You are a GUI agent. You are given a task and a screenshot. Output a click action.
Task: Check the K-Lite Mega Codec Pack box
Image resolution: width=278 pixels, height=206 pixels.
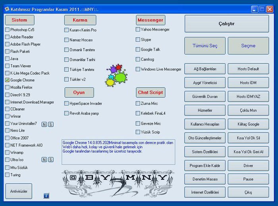(7, 73)
